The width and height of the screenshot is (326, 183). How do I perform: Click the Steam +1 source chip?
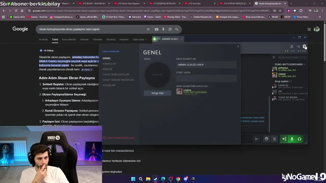pyautogui.click(x=87, y=69)
